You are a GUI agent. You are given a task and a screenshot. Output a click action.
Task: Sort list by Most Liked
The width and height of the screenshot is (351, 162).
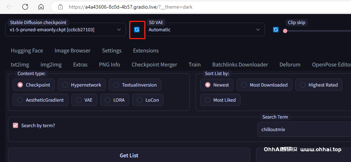click(x=220, y=100)
